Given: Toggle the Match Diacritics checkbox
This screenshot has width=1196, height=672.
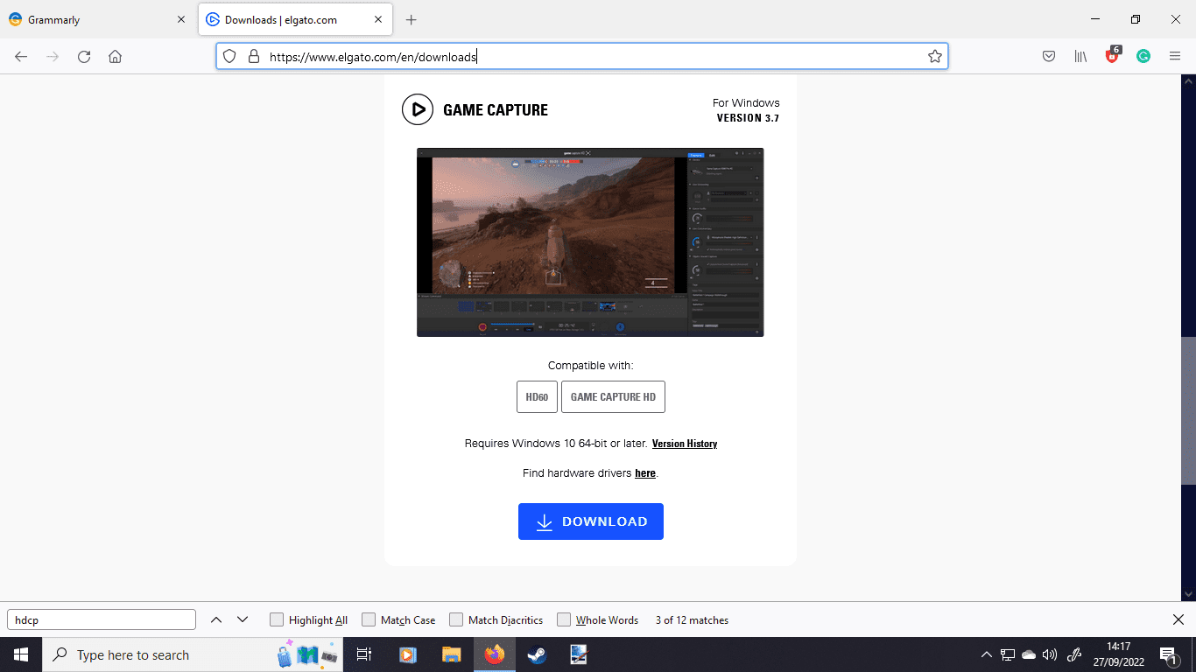Looking at the screenshot, I should (456, 619).
